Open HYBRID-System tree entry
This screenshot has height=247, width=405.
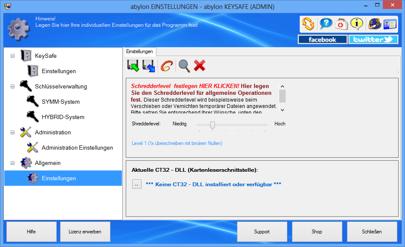coord(63,117)
